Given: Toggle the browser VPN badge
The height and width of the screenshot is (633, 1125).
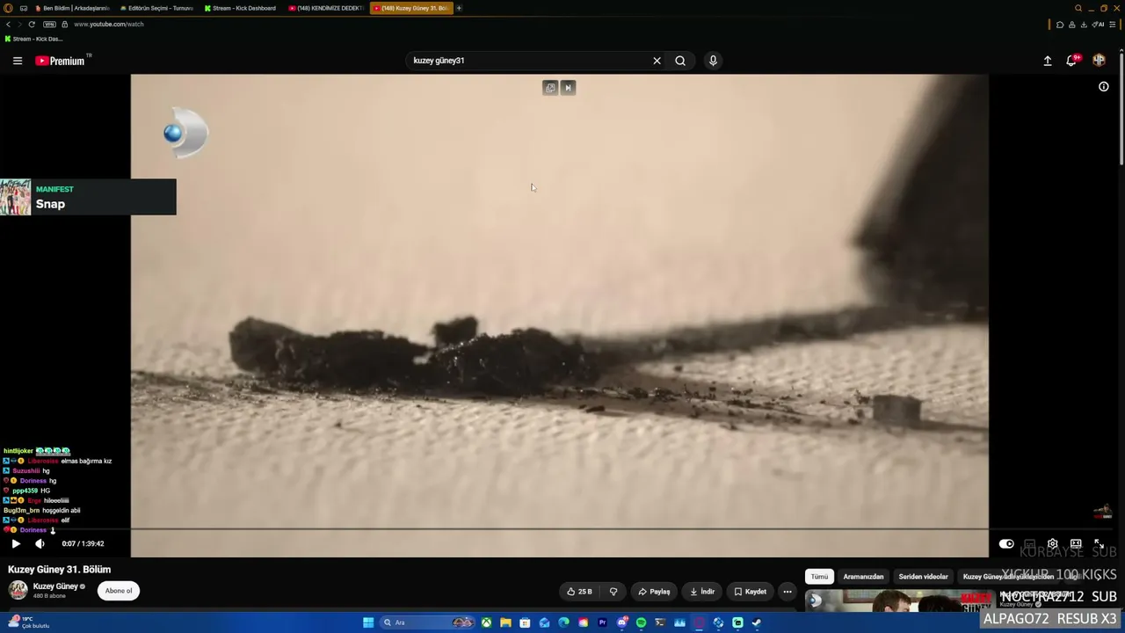Looking at the screenshot, I should click(49, 25).
